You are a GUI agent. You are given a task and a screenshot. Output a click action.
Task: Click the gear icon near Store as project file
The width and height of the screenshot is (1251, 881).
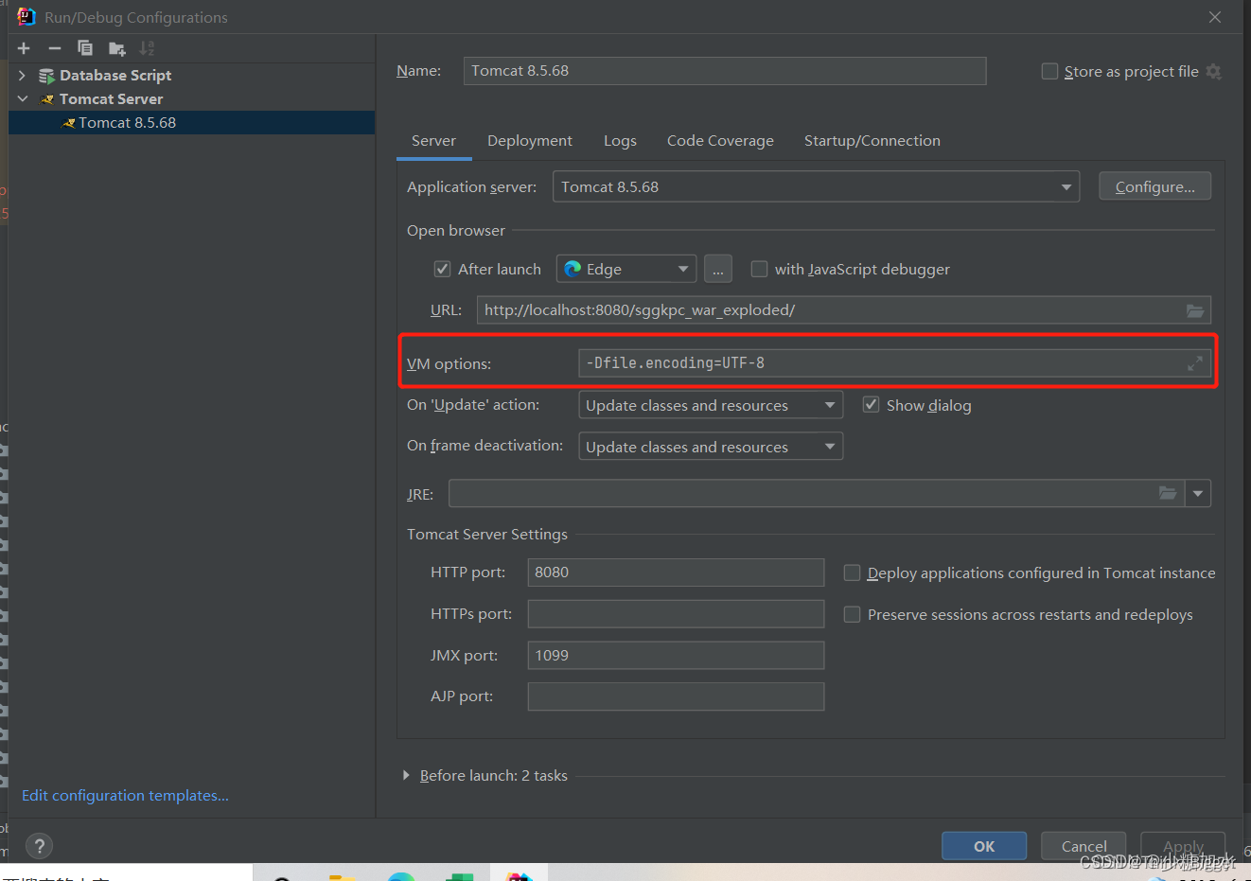[x=1216, y=70]
